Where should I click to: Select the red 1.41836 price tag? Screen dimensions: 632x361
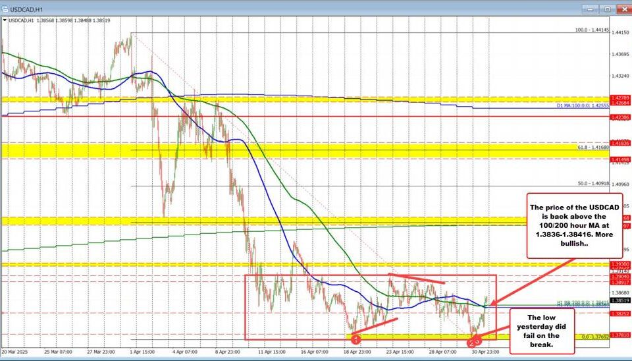[621, 144]
